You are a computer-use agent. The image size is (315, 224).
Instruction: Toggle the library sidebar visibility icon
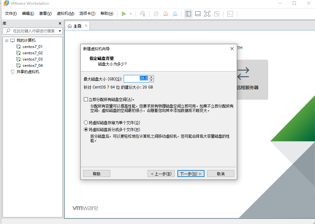pos(188,14)
